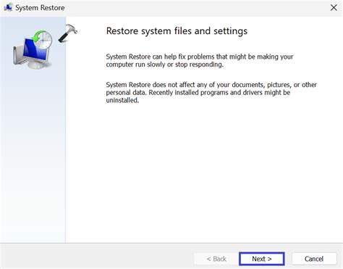This screenshot has width=343, height=269.
Task: Cancel the System Restore wizard
Action: (314, 259)
